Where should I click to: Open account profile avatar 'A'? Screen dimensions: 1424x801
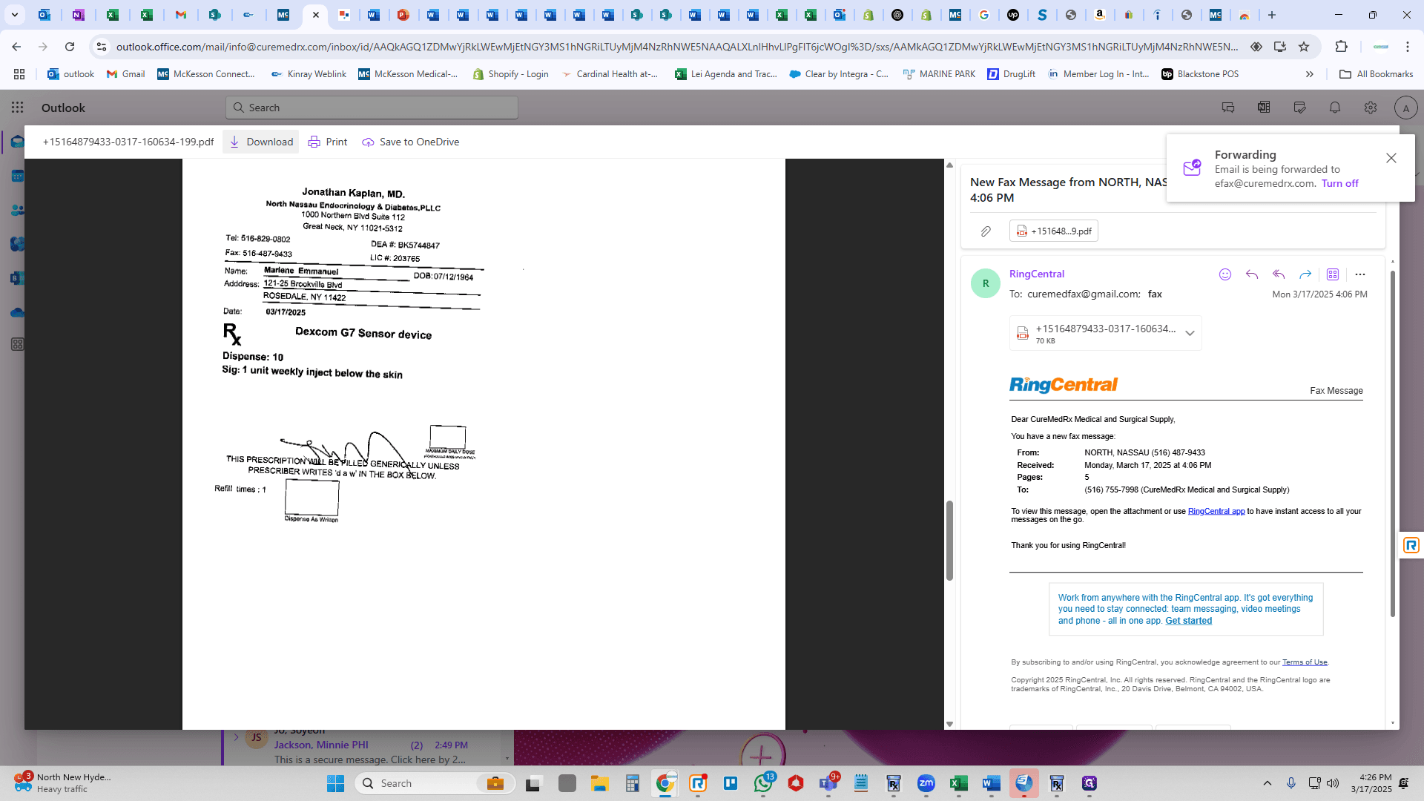(x=1405, y=108)
